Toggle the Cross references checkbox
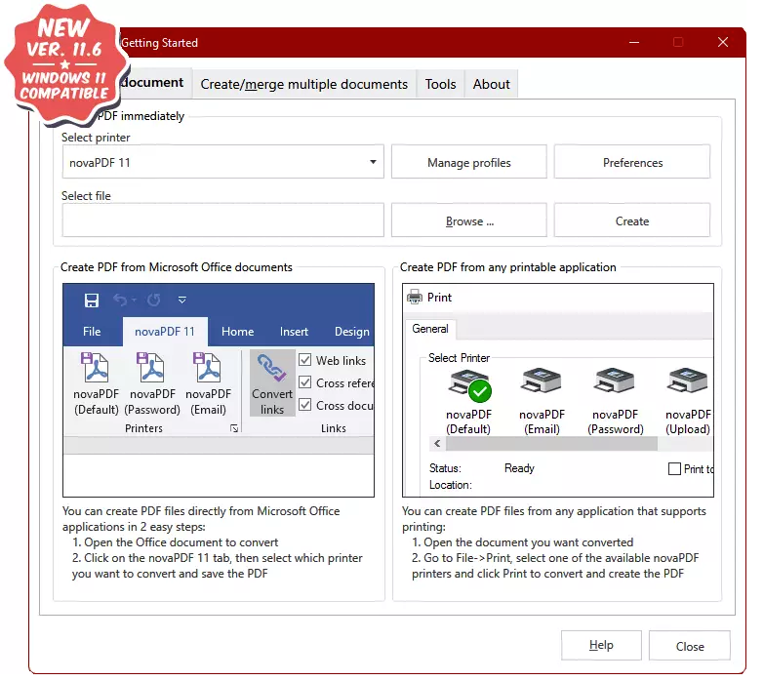 click(305, 382)
